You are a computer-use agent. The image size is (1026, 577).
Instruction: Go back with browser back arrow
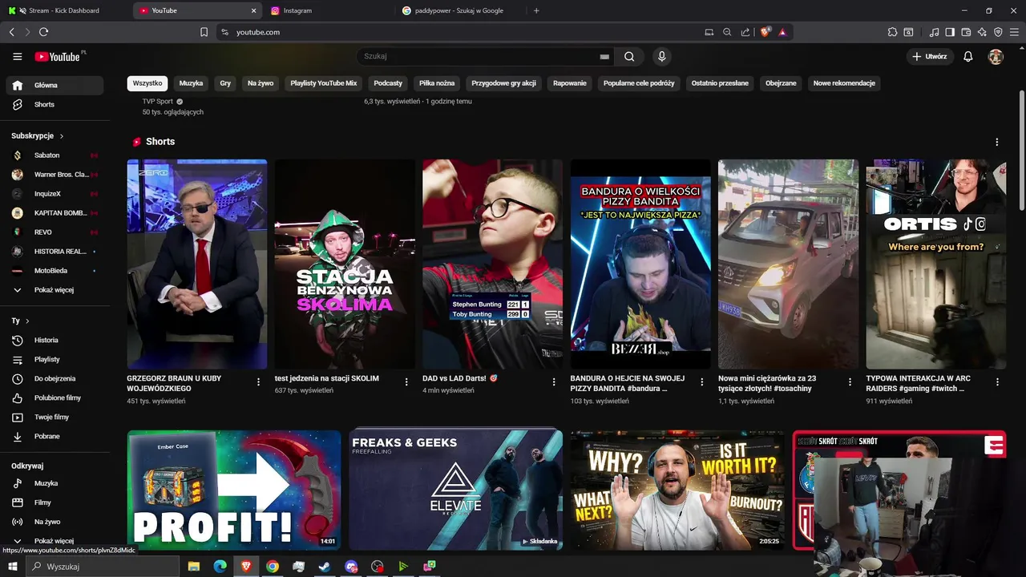click(11, 32)
